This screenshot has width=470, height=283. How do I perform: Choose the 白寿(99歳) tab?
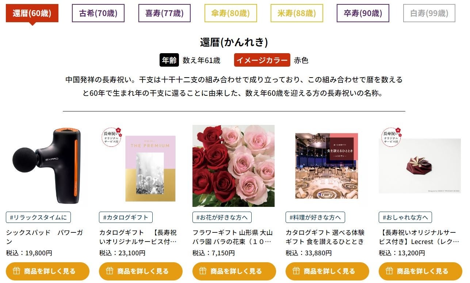(429, 13)
